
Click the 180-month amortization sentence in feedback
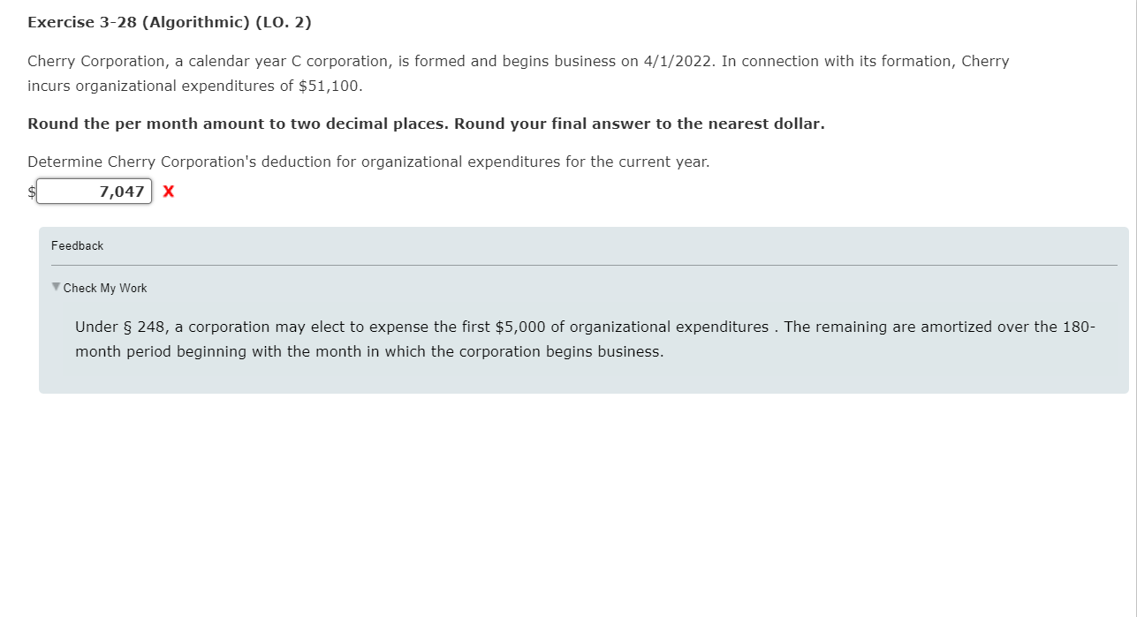(x=353, y=351)
